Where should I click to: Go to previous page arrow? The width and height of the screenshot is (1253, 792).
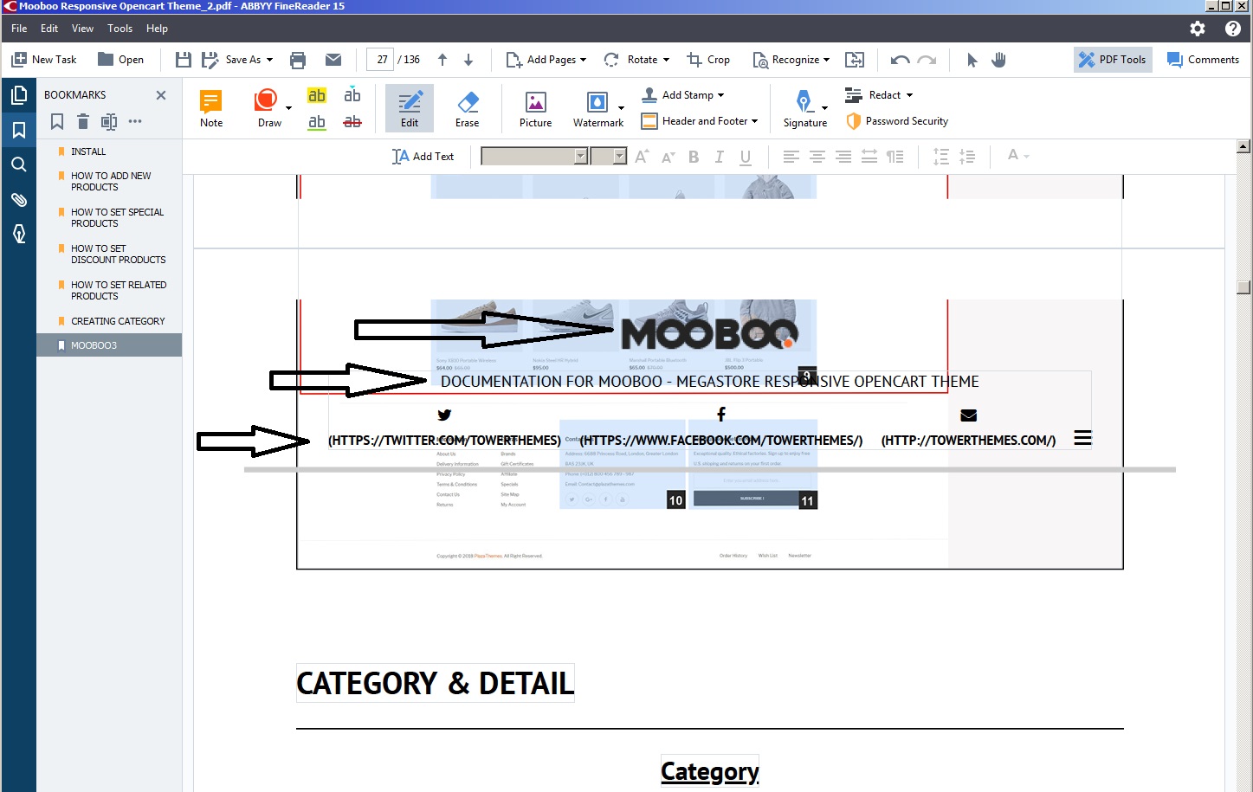[442, 60]
